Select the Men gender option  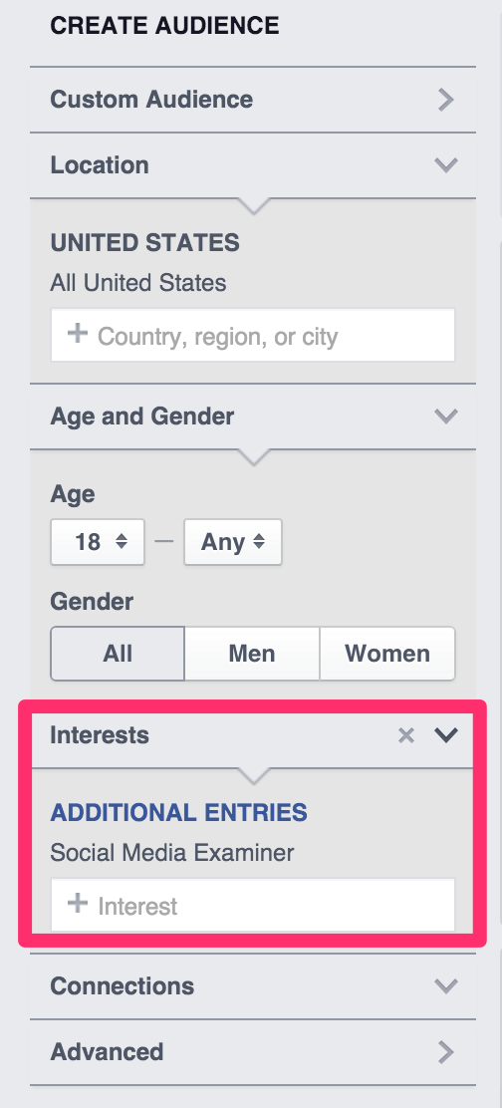coord(252,653)
